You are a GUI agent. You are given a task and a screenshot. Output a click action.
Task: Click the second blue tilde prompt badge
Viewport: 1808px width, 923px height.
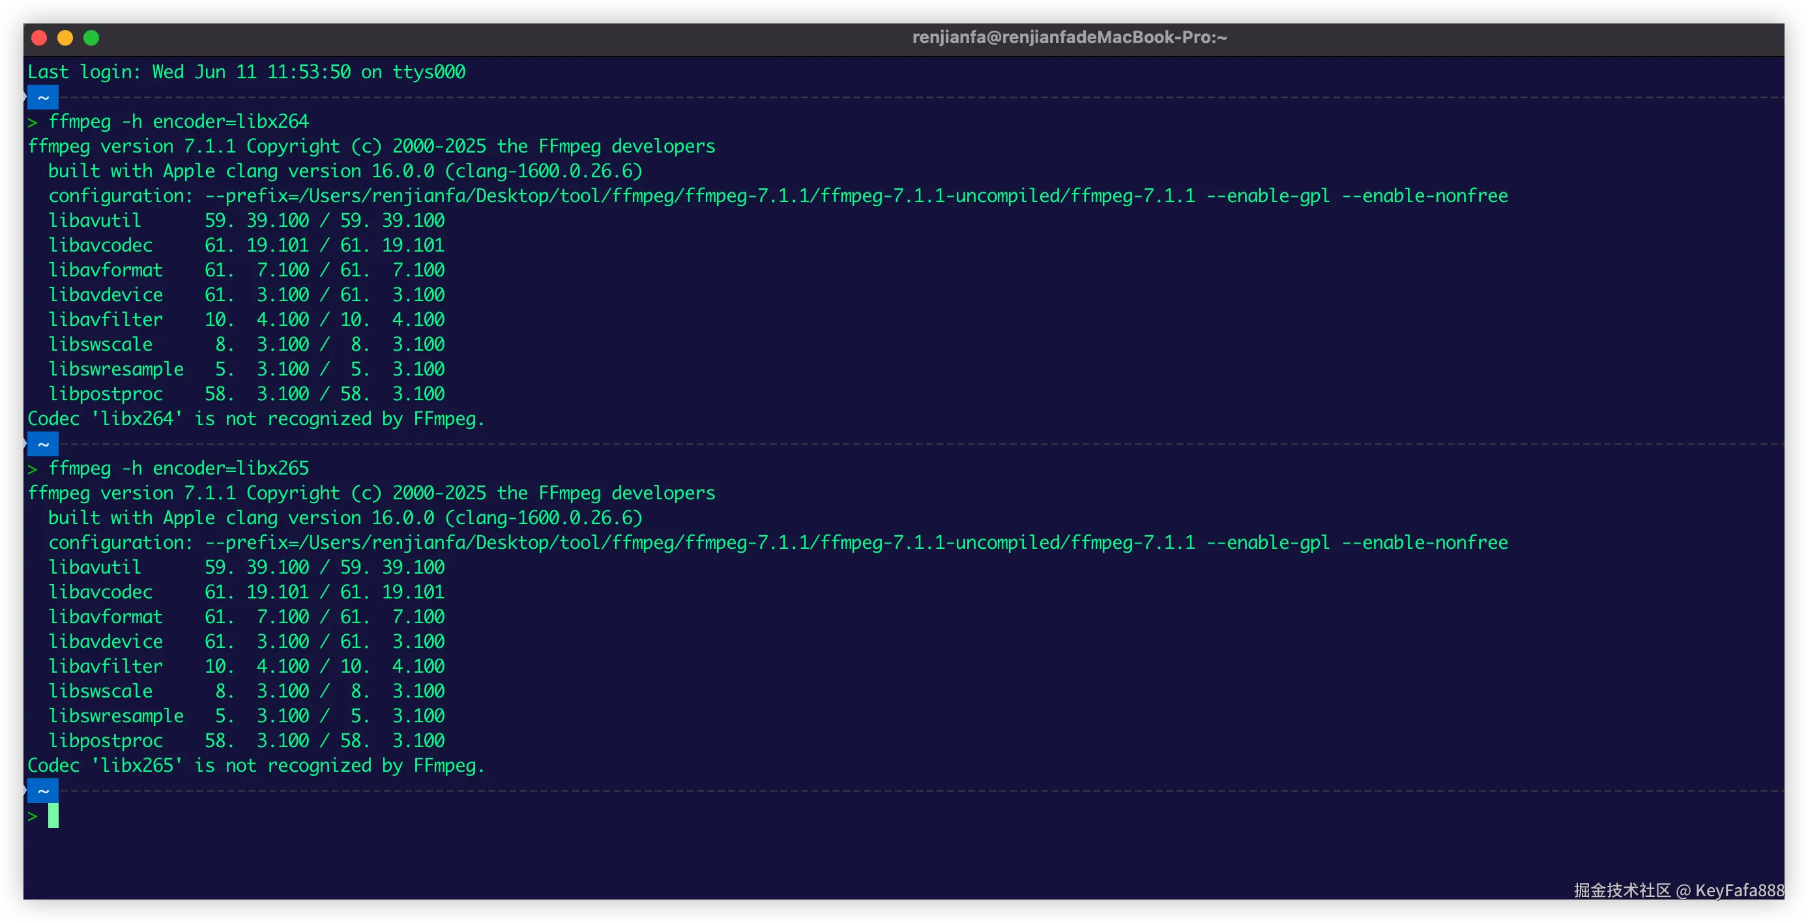43,445
